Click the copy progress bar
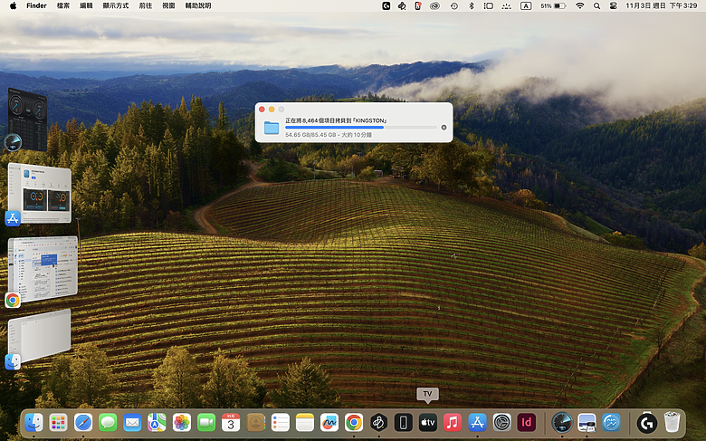Image resolution: width=706 pixels, height=441 pixels. point(360,128)
